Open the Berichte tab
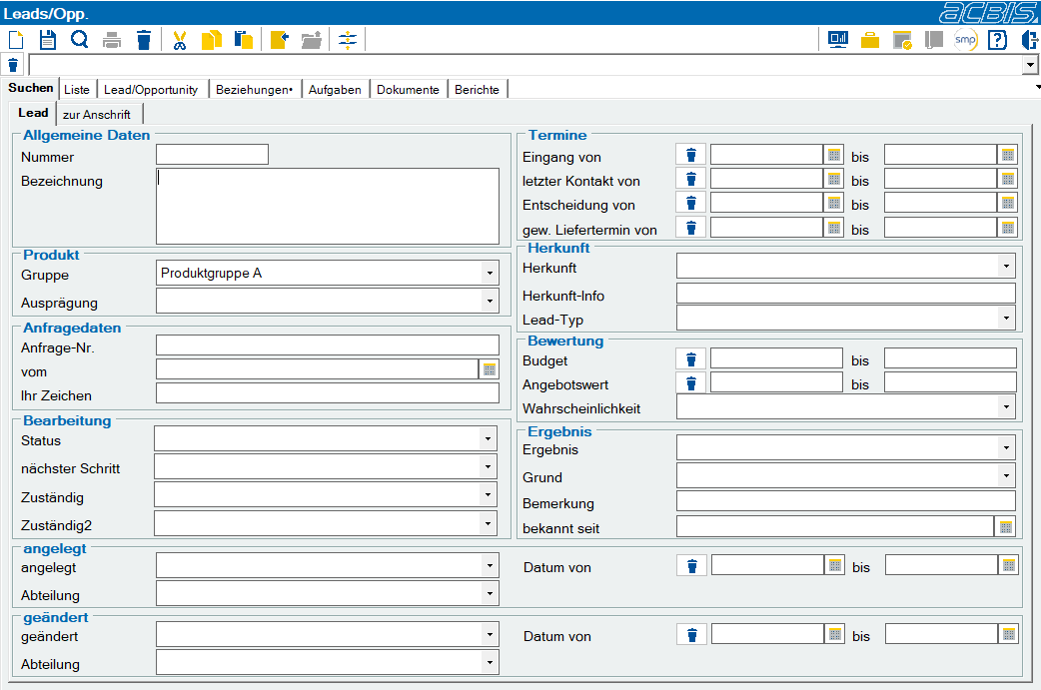 (x=477, y=90)
